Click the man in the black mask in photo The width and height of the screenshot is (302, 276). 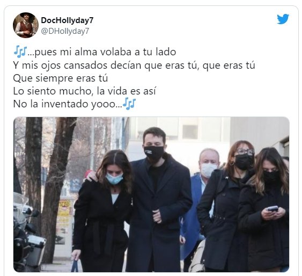pyautogui.click(x=158, y=200)
